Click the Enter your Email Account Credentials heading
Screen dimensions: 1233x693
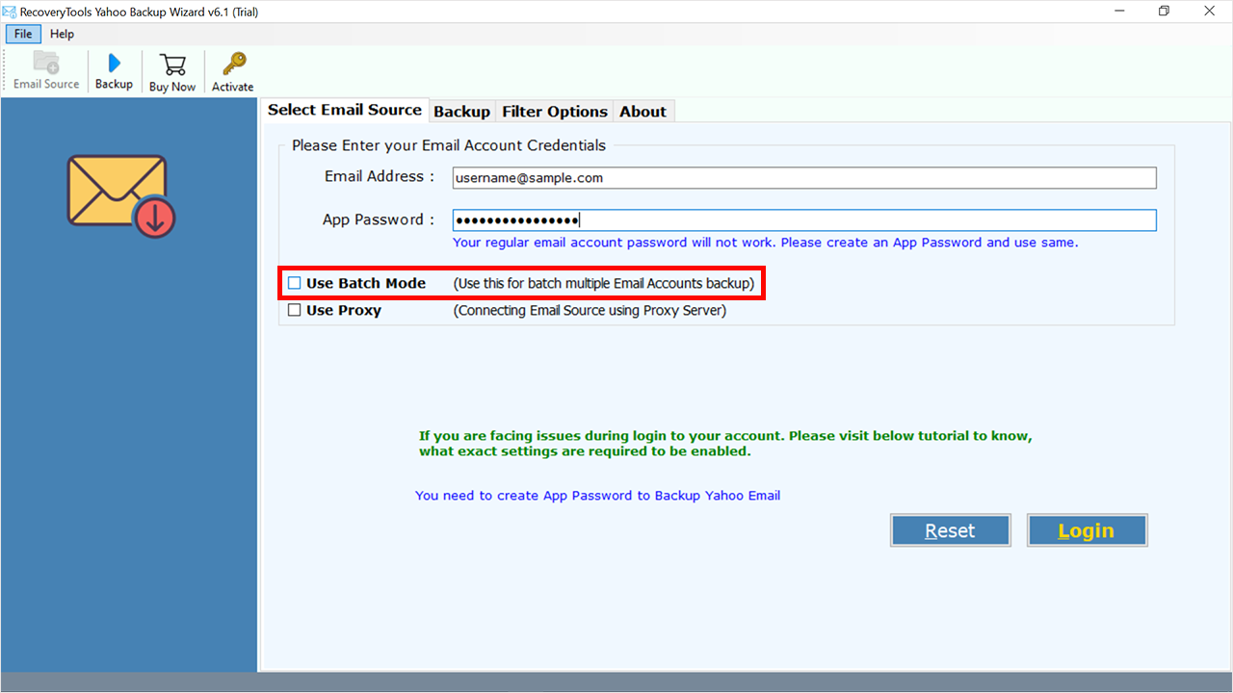click(449, 145)
